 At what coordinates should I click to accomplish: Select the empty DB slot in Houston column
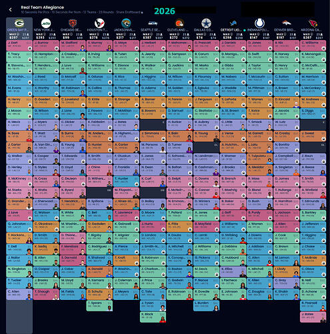(99, 192)
